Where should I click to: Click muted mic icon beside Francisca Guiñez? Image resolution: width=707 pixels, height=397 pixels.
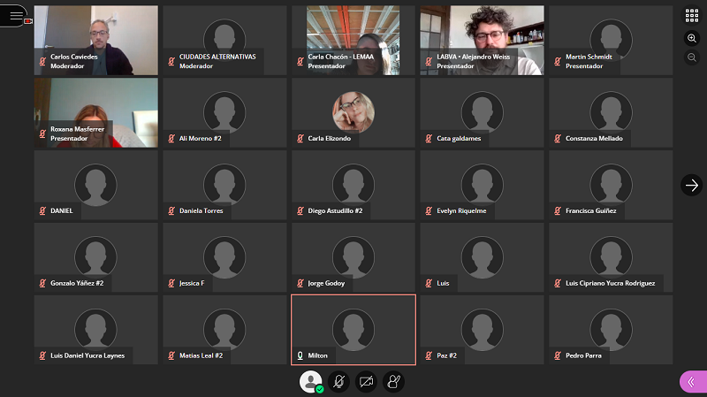[x=558, y=210]
